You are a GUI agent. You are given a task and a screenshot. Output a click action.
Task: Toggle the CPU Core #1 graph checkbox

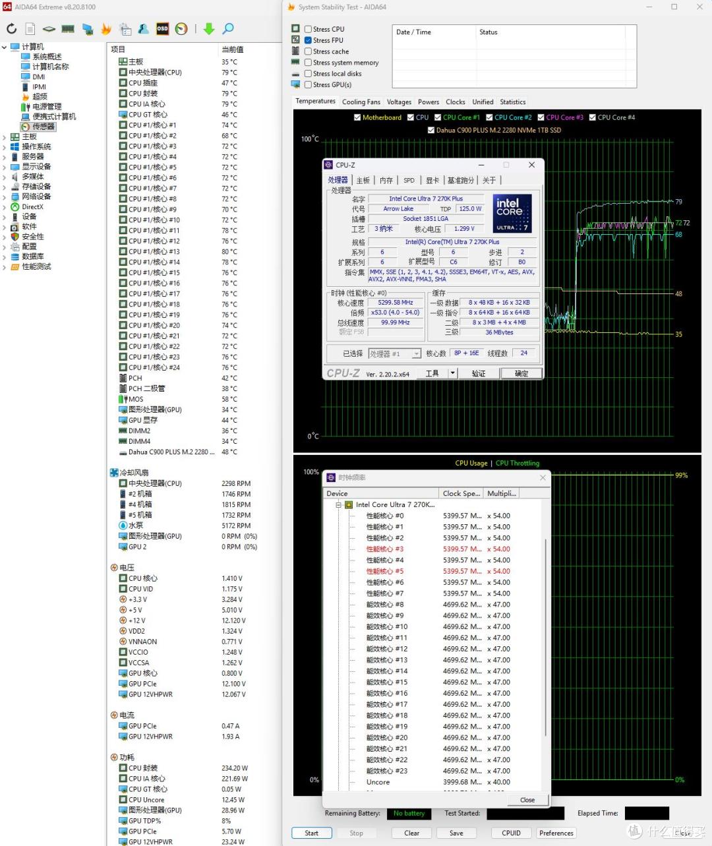tap(438, 117)
